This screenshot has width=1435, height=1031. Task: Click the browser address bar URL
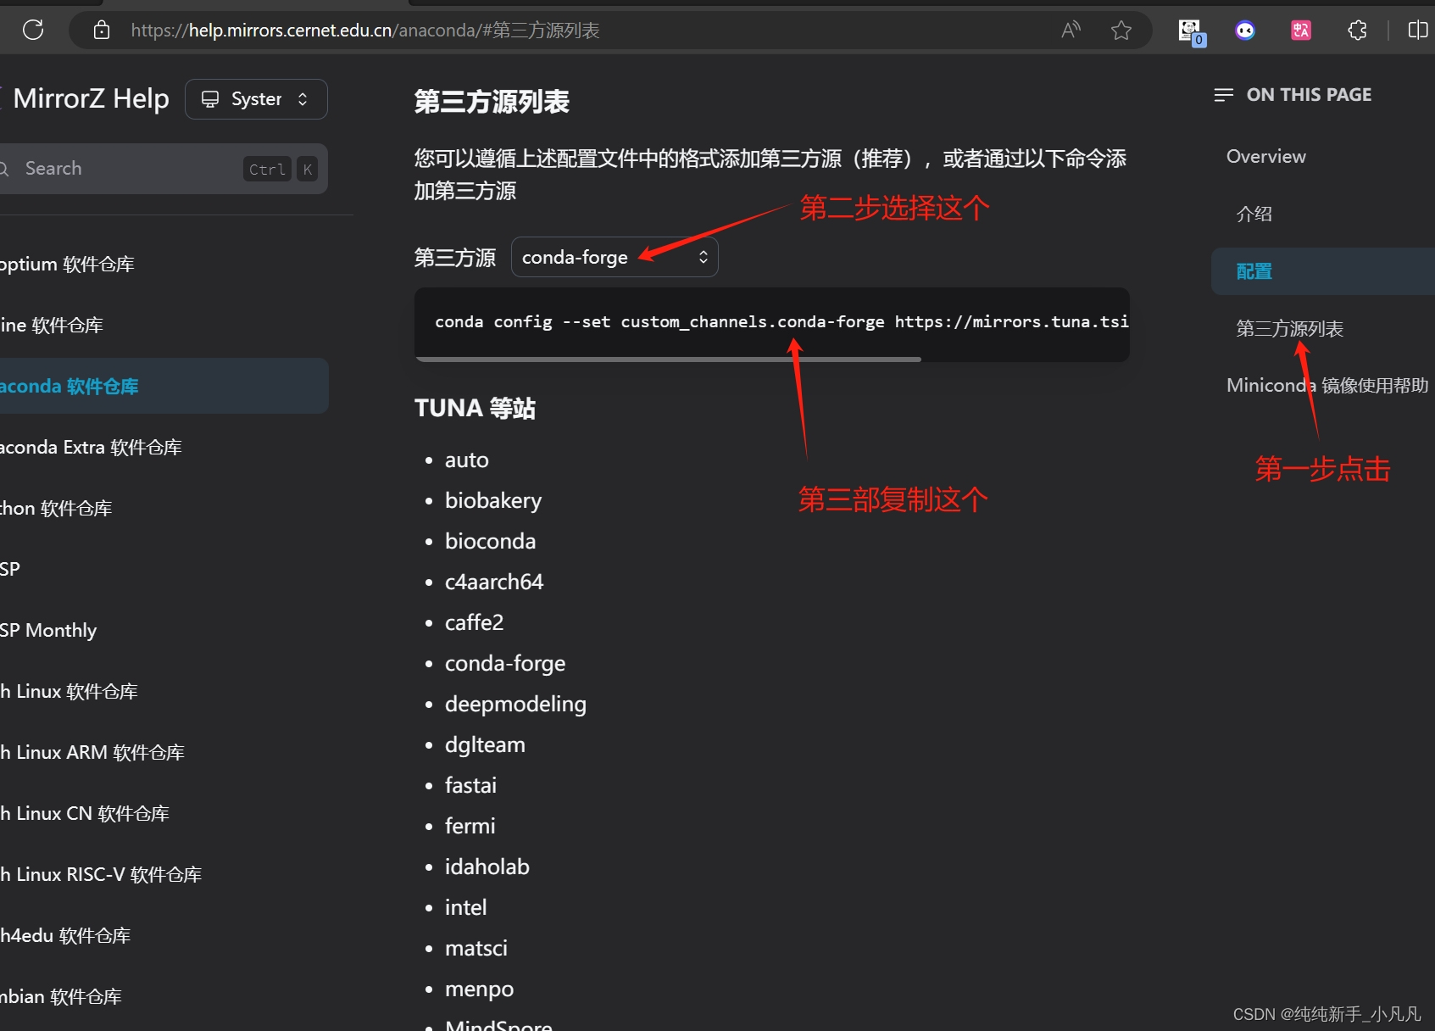pyautogui.click(x=365, y=31)
